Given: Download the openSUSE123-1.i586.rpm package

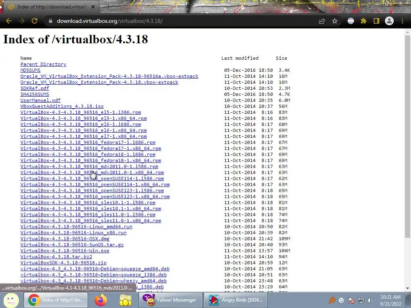Looking at the screenshot, I should 92,190.
